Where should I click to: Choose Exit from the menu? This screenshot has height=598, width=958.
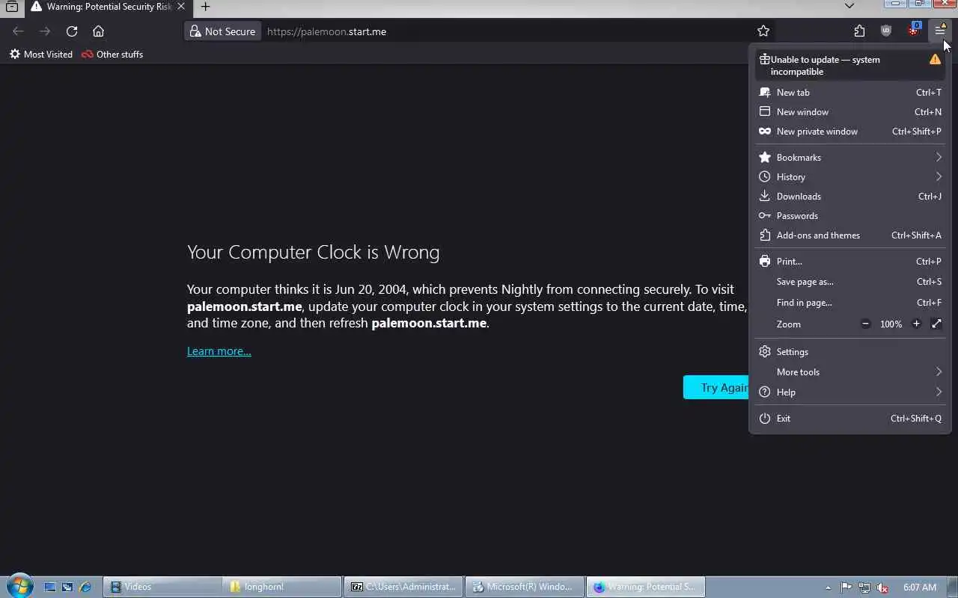(850, 419)
